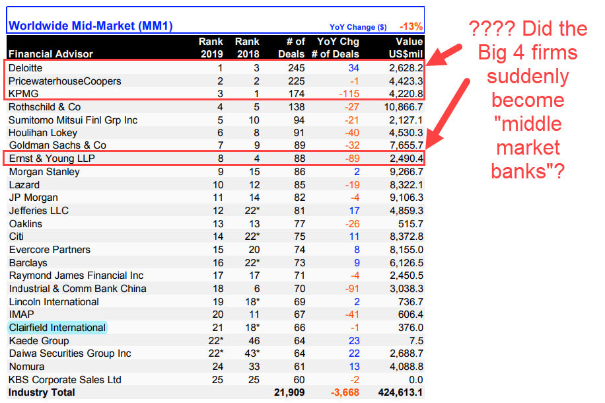Select 'Raymond James Financial Inc'
605x403 pixels.
pos(77,275)
